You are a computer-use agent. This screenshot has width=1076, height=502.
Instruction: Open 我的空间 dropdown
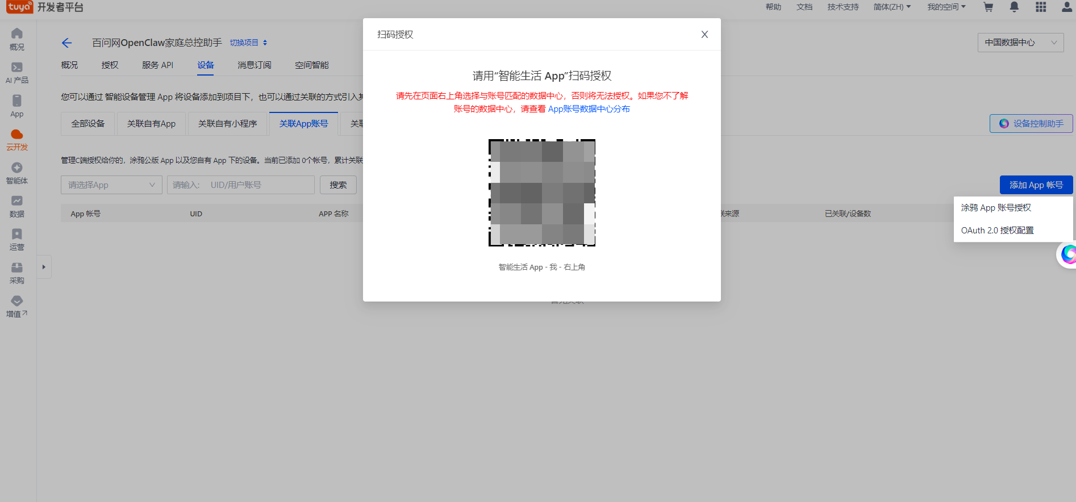(x=946, y=7)
